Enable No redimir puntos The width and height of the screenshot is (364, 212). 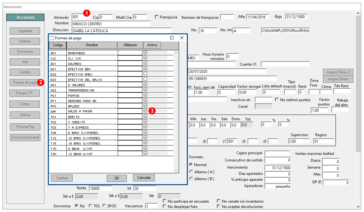pyautogui.click(x=277, y=100)
